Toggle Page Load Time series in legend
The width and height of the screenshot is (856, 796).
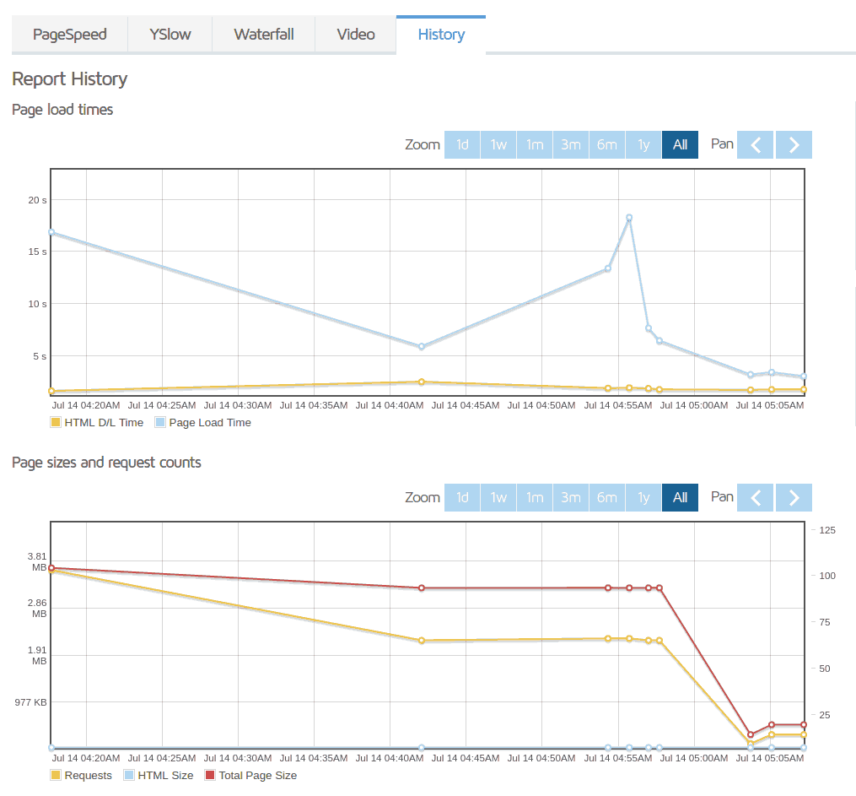[x=203, y=422]
